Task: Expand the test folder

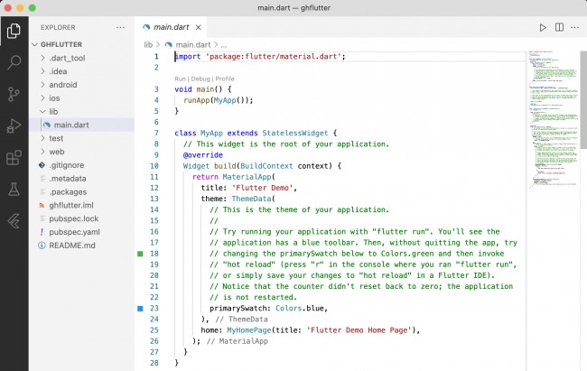Action: point(56,138)
